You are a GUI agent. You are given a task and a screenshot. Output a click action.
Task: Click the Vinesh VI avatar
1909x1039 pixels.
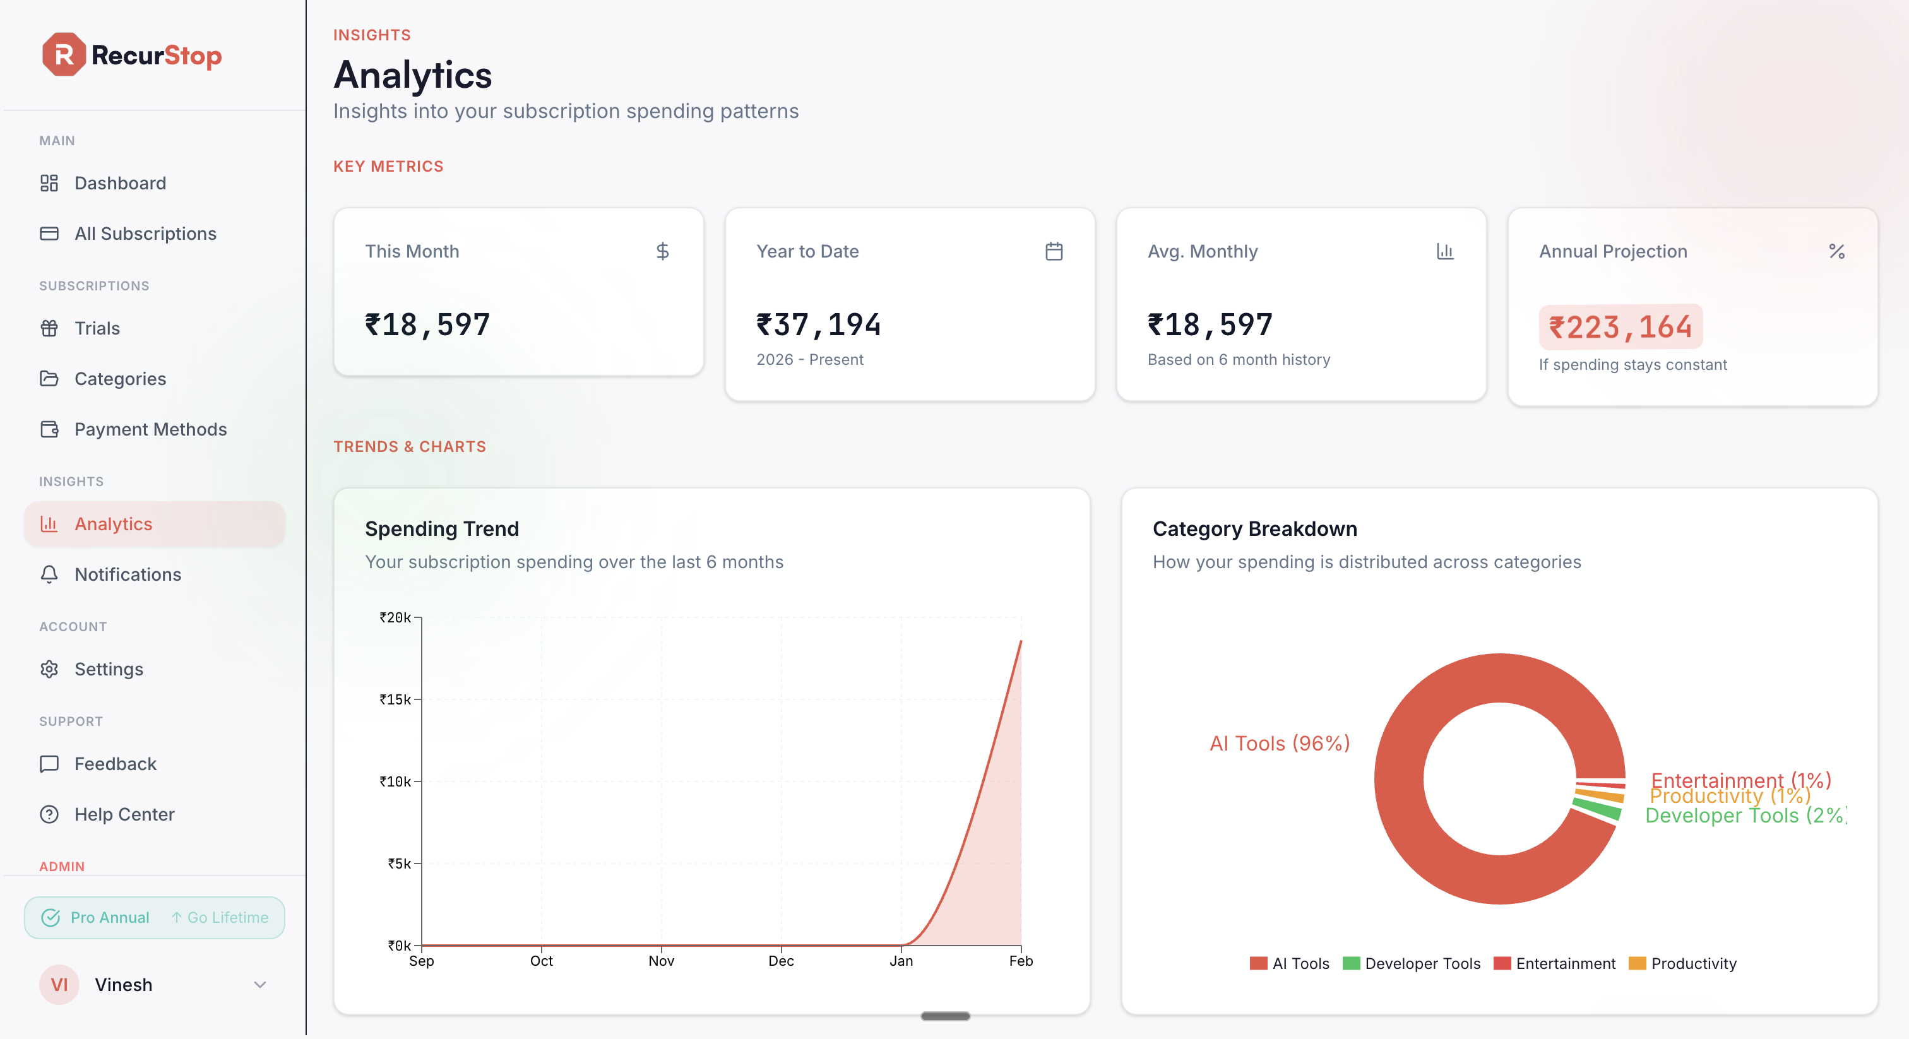click(x=59, y=985)
